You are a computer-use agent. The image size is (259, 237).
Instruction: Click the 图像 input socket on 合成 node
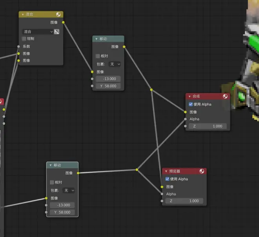(185, 112)
